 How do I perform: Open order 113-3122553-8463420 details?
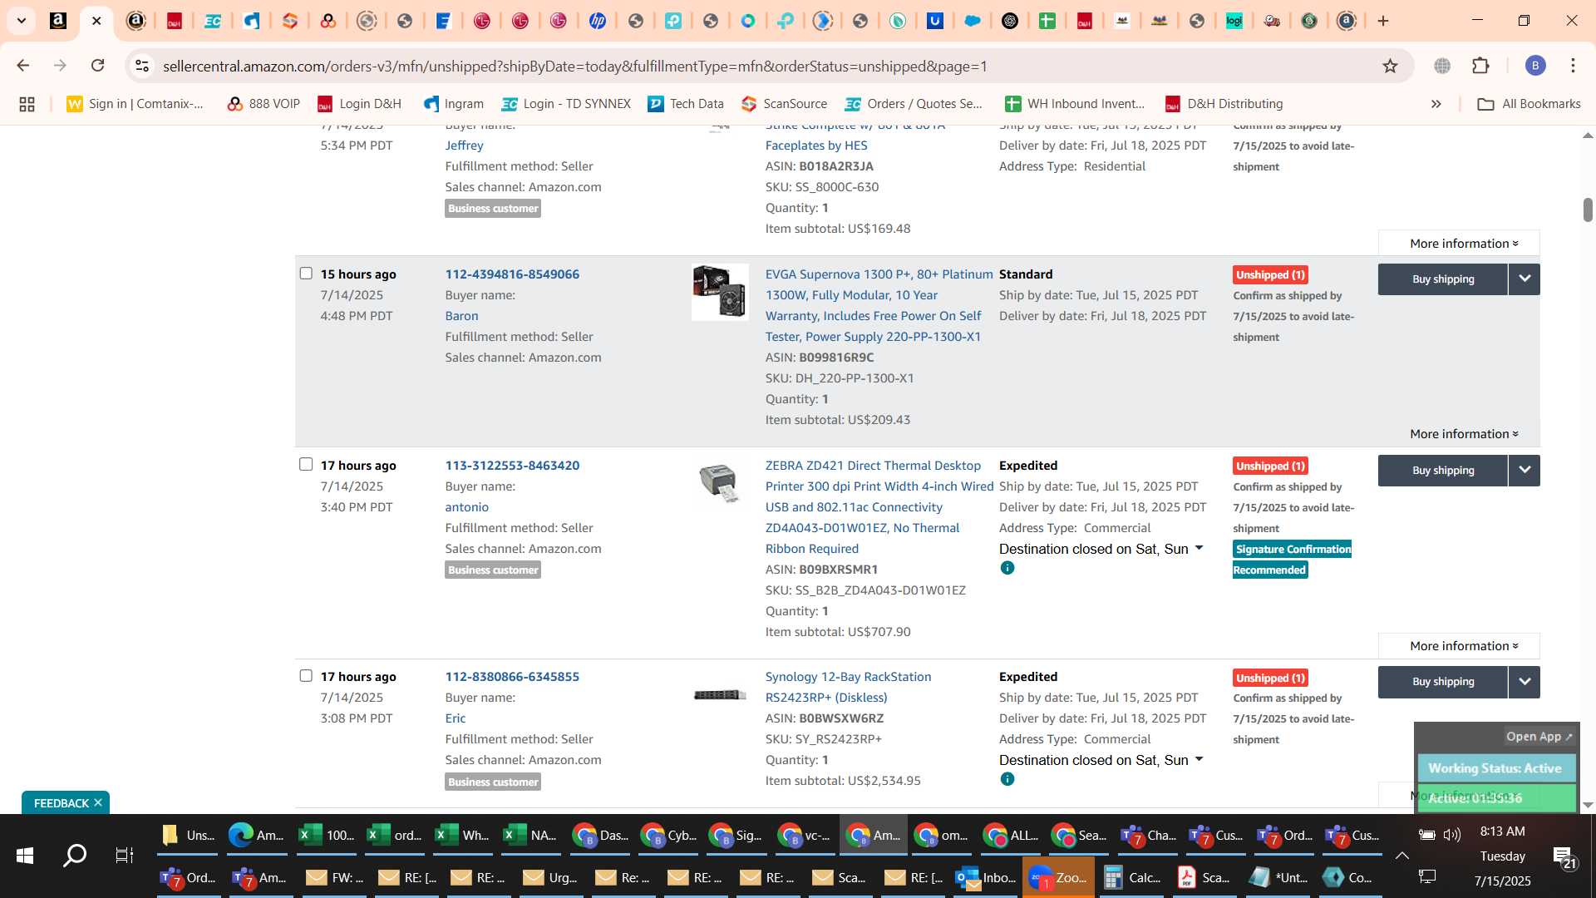click(x=512, y=466)
